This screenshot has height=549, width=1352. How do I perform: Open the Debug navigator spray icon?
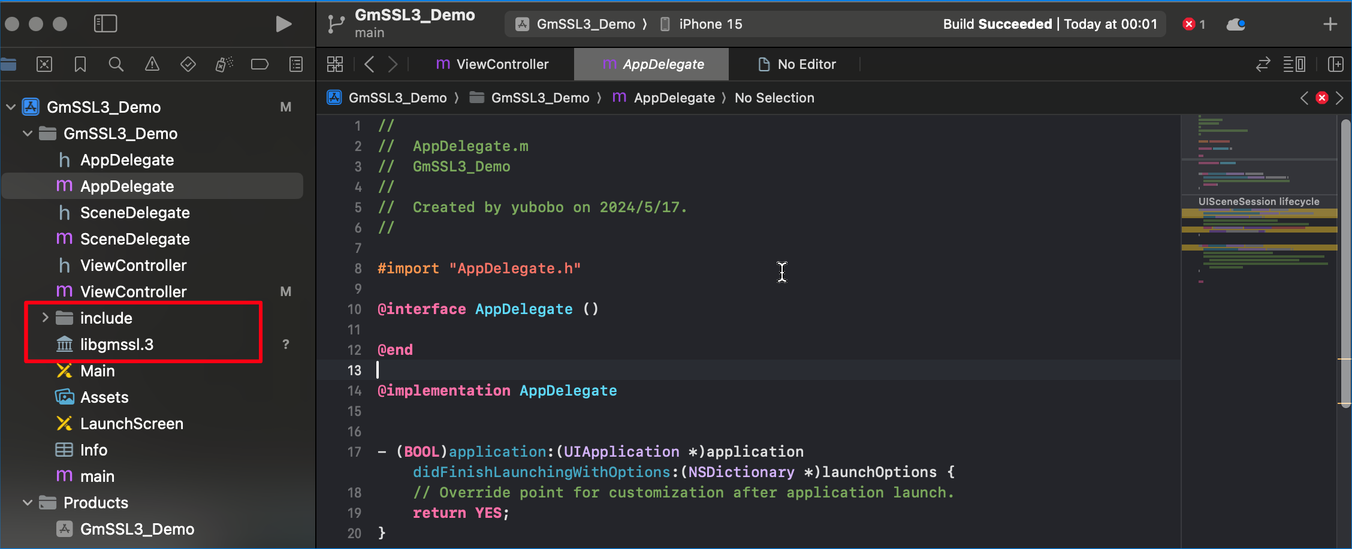pos(224,64)
